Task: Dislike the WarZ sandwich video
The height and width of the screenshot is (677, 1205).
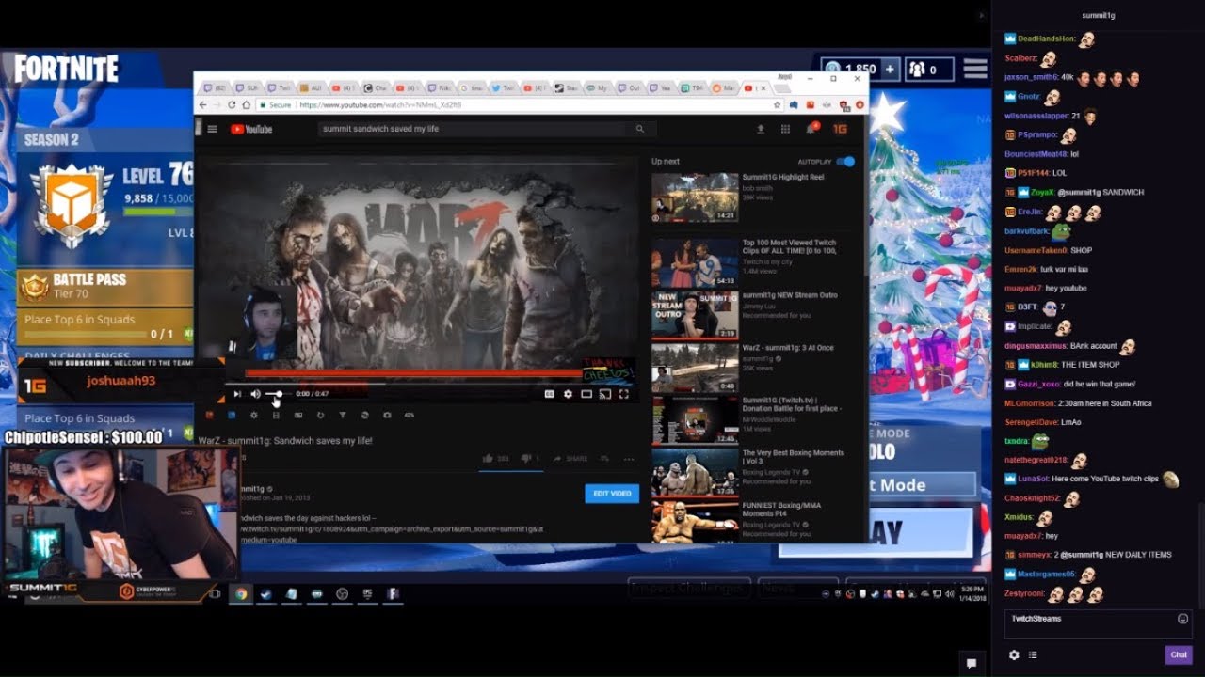Action: (531, 459)
